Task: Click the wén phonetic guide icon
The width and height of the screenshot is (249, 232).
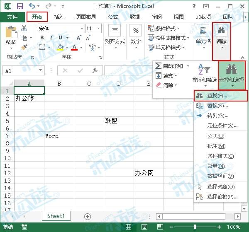Action: [x=92, y=47]
